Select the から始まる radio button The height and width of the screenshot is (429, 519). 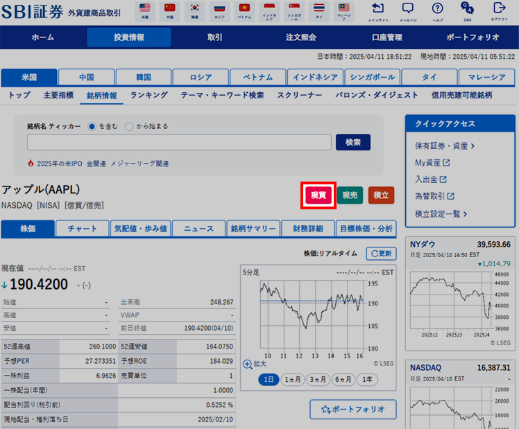tap(129, 126)
